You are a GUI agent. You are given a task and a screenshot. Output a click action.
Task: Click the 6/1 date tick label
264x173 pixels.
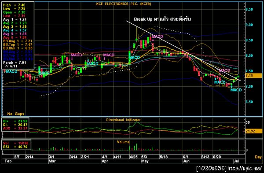click(x=186, y=157)
